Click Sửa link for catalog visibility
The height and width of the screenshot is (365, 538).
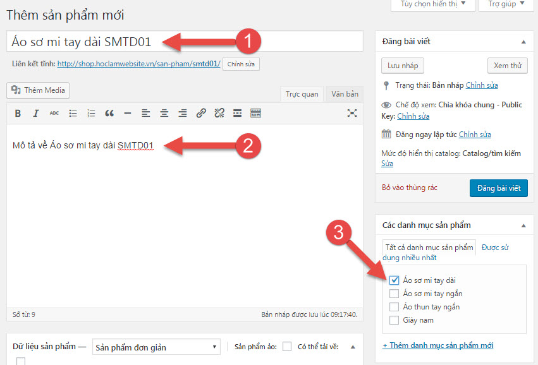click(387, 164)
